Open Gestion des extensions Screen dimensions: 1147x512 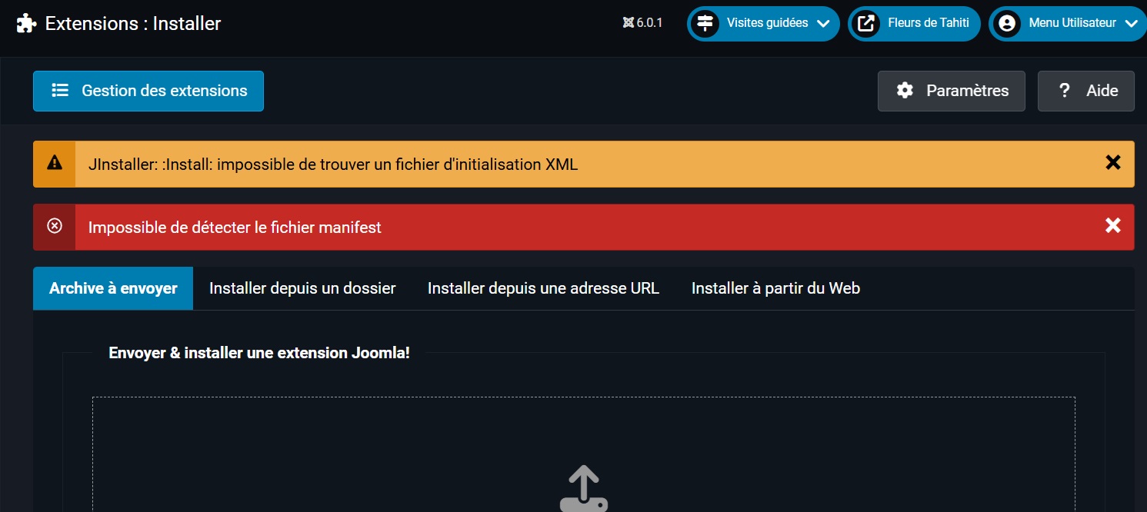[x=148, y=91]
